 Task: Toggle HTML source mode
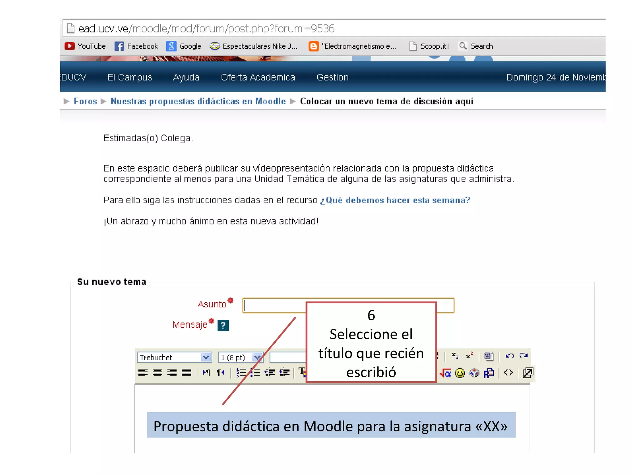pos(508,373)
